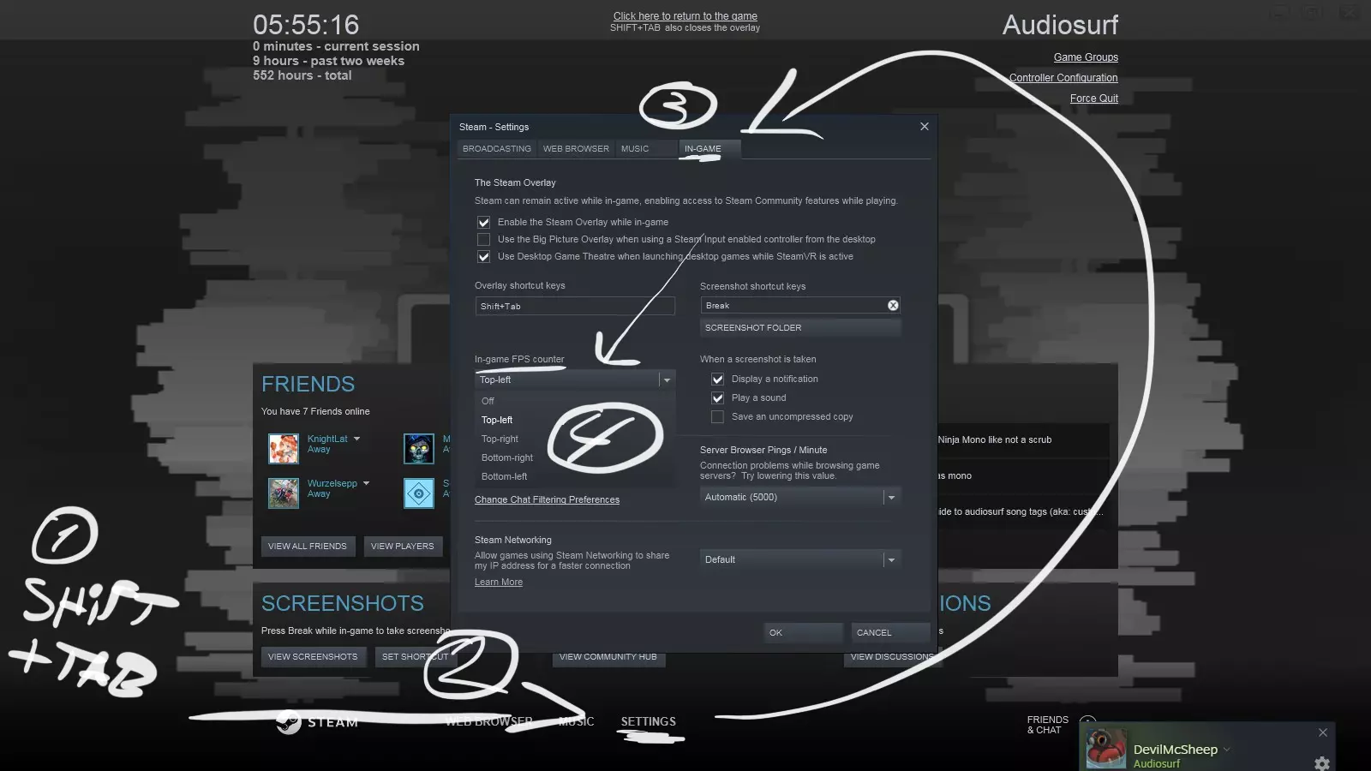Open the Game Groups link

1086,57
